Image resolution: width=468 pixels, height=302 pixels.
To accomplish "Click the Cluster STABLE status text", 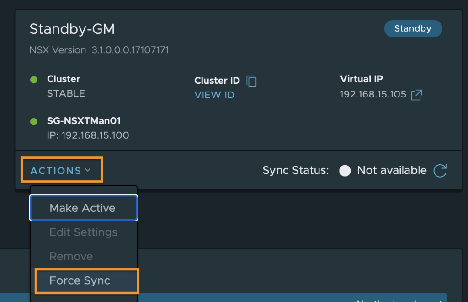I will tap(66, 93).
